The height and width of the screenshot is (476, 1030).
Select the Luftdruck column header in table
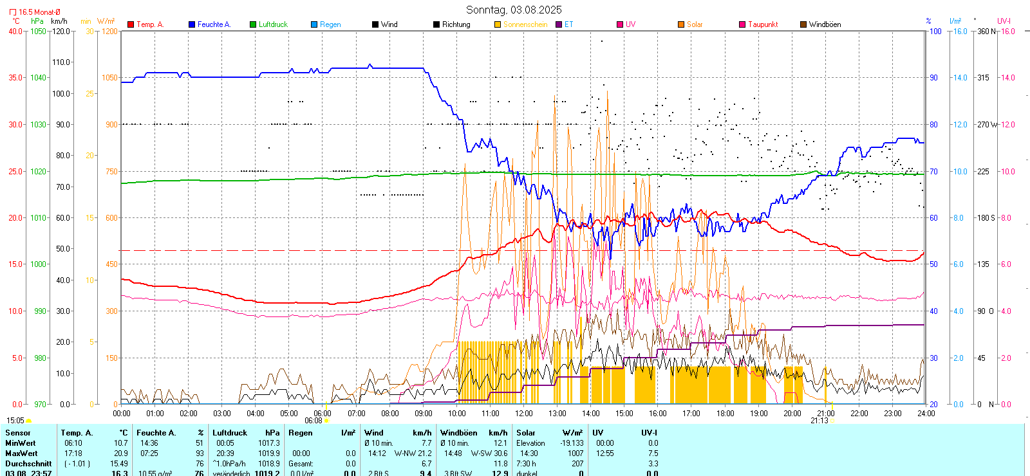coord(230,433)
